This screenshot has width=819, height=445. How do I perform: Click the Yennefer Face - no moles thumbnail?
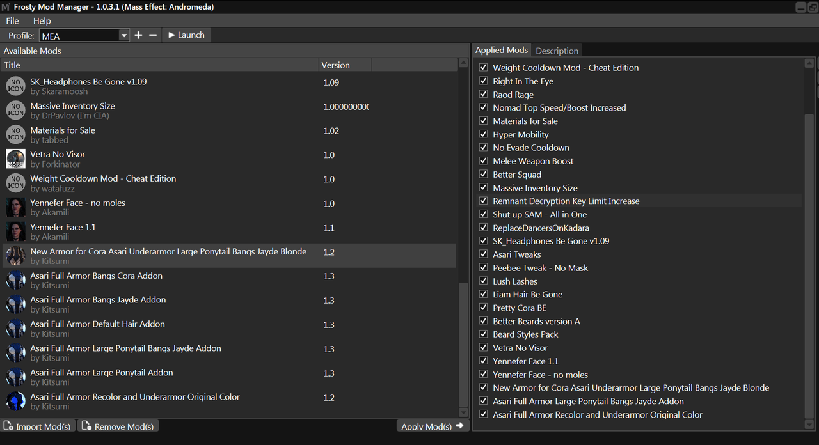(15, 208)
